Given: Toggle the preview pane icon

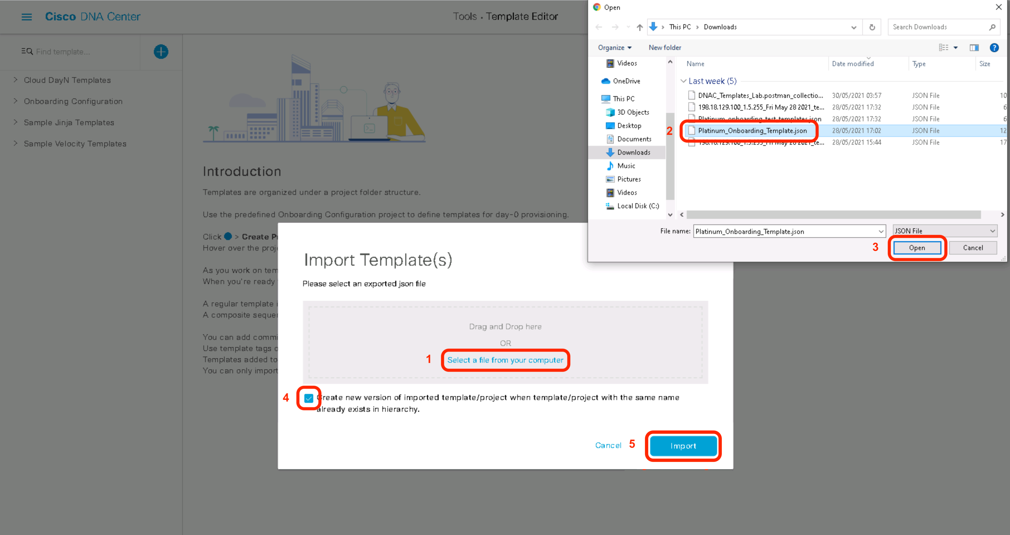Looking at the screenshot, I should click(x=974, y=48).
